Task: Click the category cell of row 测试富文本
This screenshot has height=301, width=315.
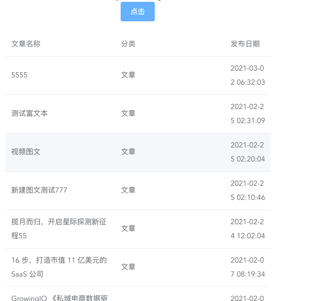Action: [128, 114]
